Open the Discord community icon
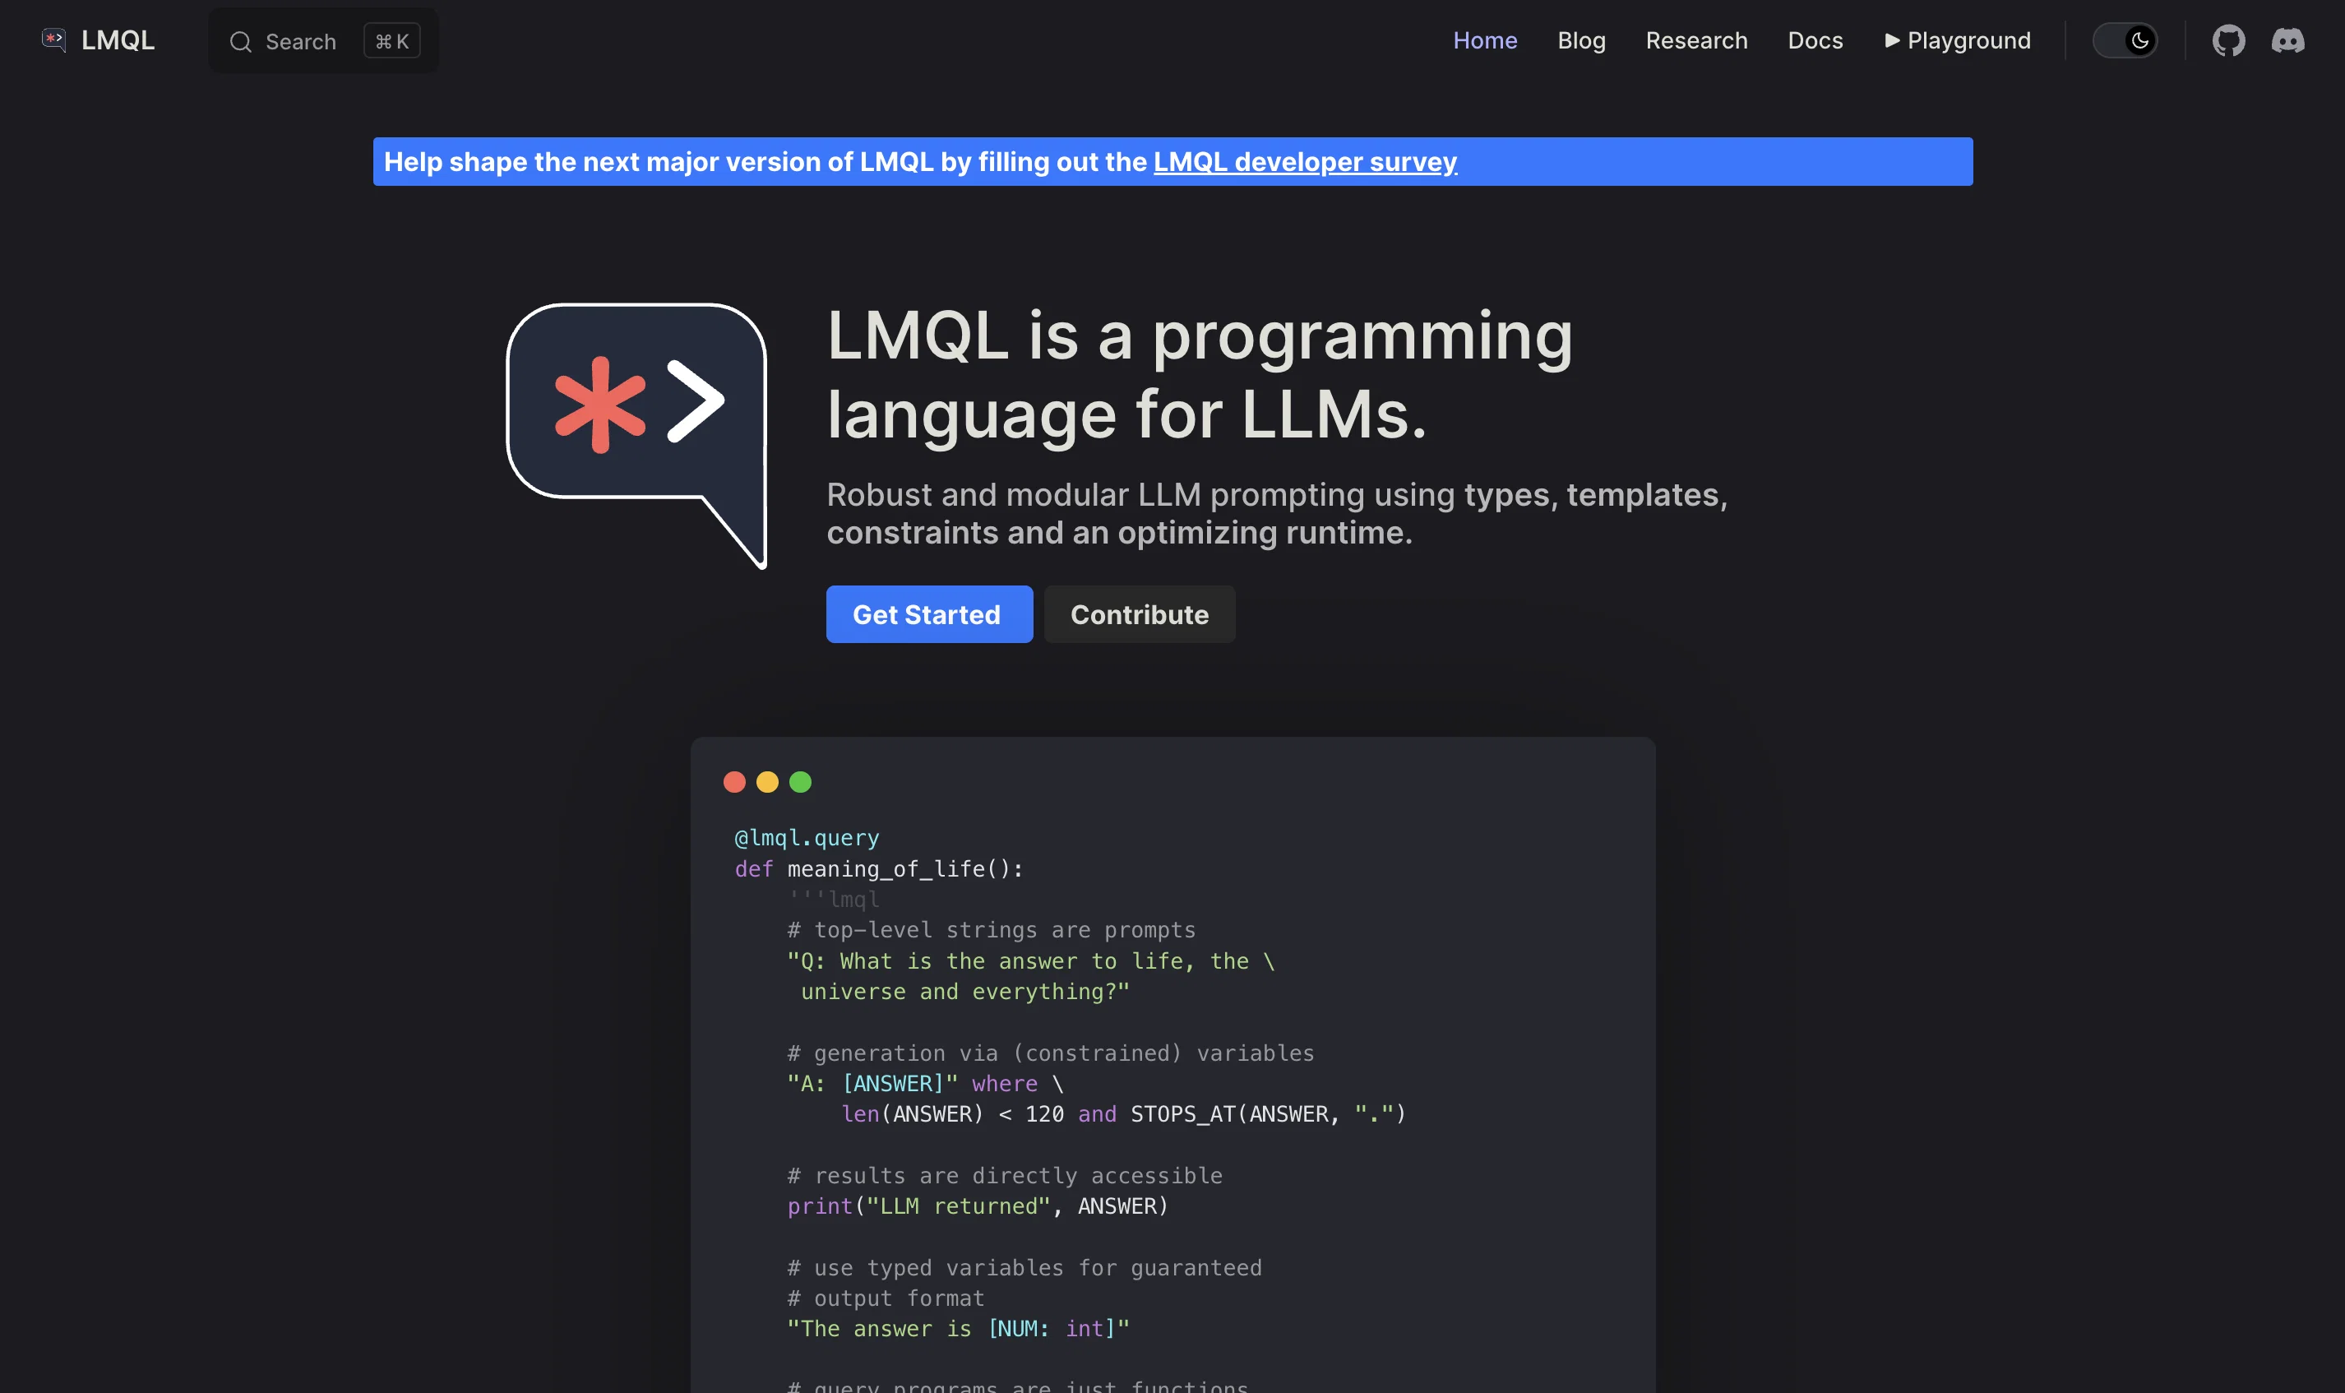The width and height of the screenshot is (2345, 1393). point(2287,40)
